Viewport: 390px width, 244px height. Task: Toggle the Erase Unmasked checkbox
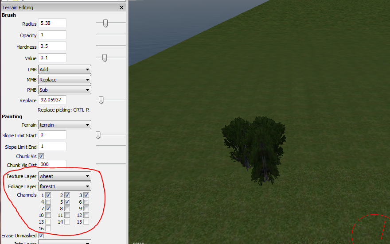pos(41,235)
